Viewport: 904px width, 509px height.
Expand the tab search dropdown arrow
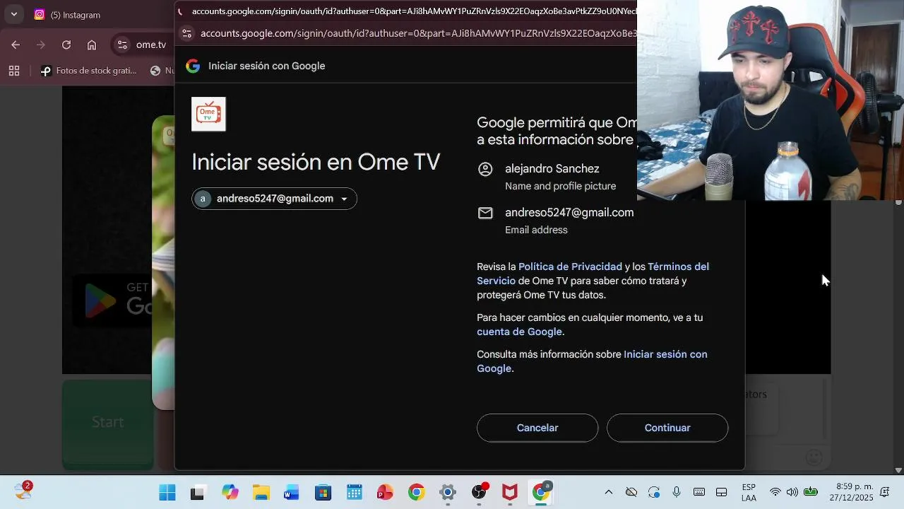[x=13, y=14]
